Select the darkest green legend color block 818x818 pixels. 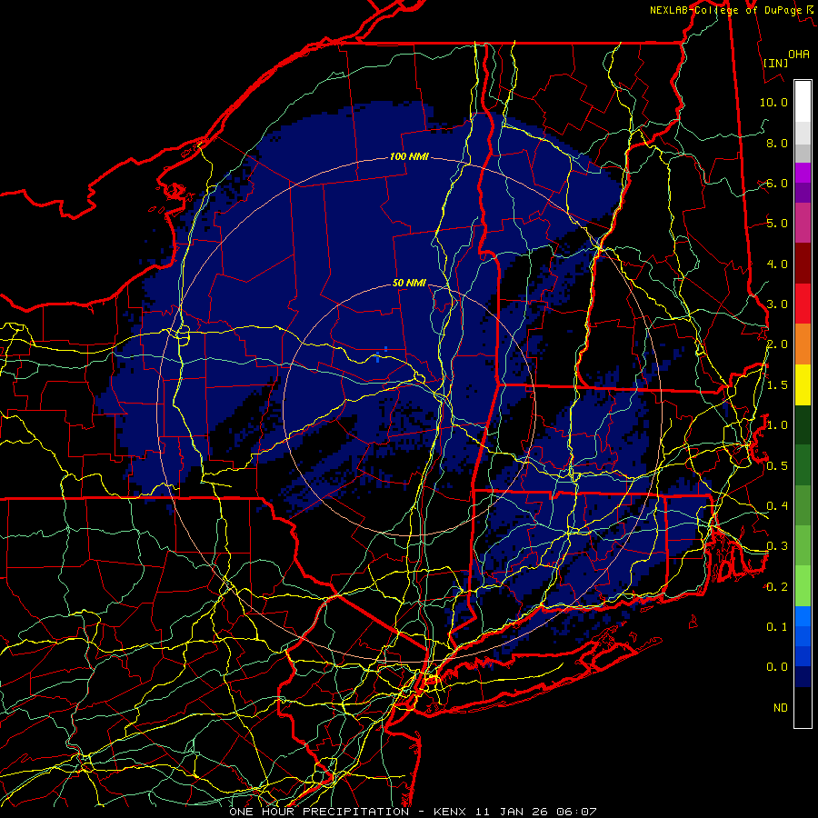pyautogui.click(x=803, y=424)
